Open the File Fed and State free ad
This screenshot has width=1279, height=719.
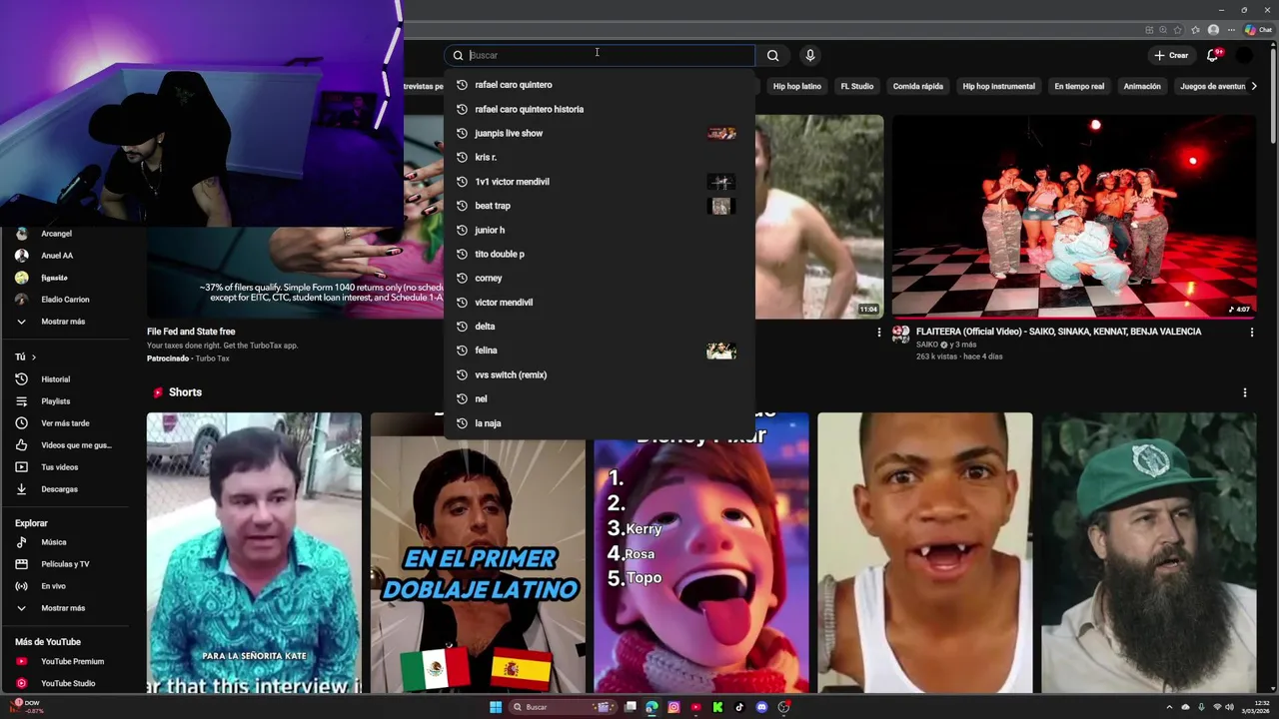click(x=191, y=332)
